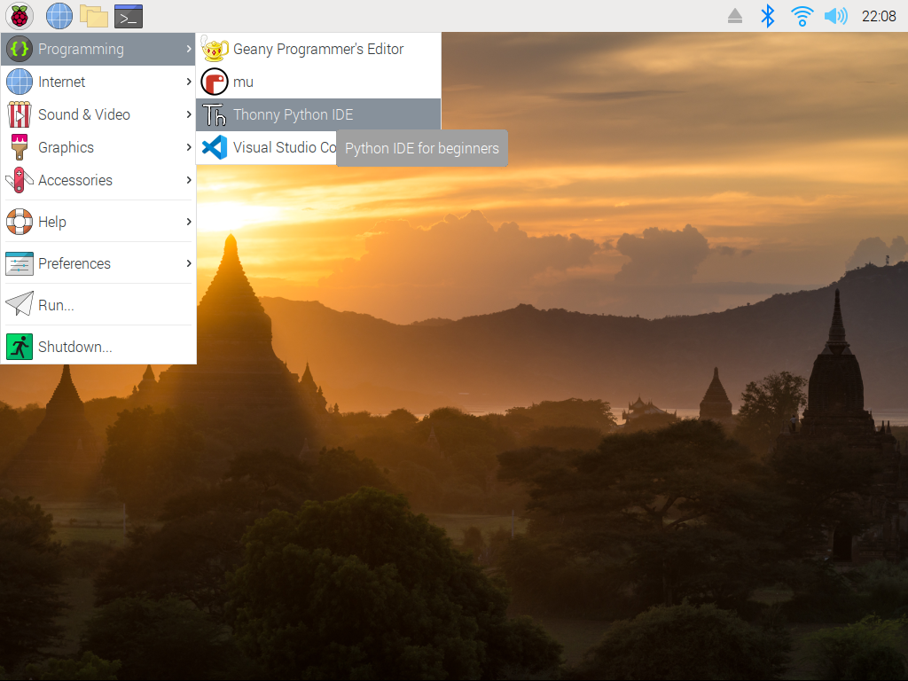This screenshot has height=681, width=908.
Task: Click the eject media tray icon
Action: 735,16
